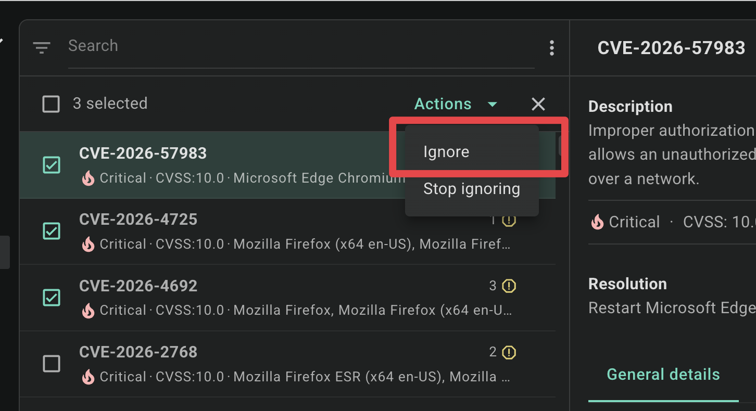Click the warning icon on CVE-2026-4725
The width and height of the screenshot is (756, 411).
pyautogui.click(x=509, y=220)
